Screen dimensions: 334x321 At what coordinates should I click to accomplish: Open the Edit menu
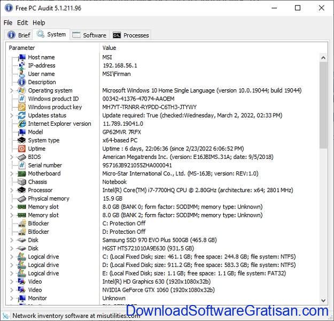pyautogui.click(x=22, y=22)
